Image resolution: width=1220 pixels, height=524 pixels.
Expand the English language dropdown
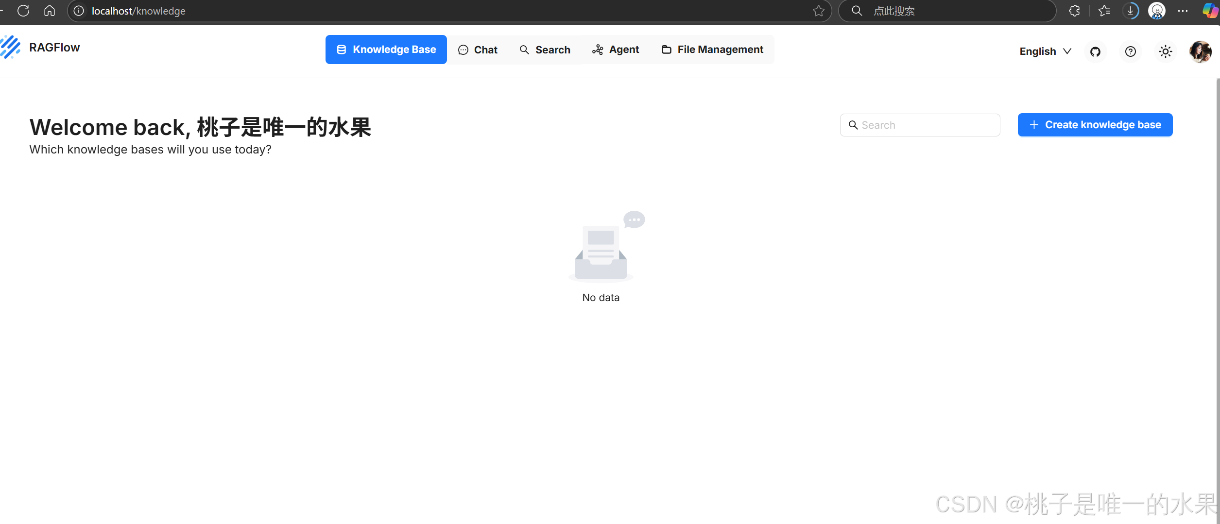[x=1045, y=51]
